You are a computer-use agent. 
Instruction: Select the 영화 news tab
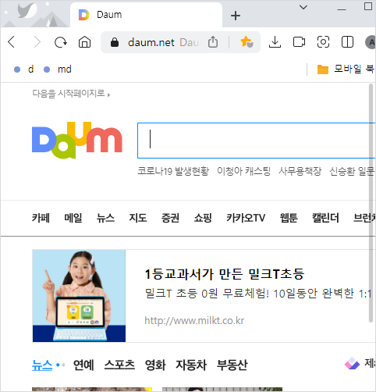155,365
